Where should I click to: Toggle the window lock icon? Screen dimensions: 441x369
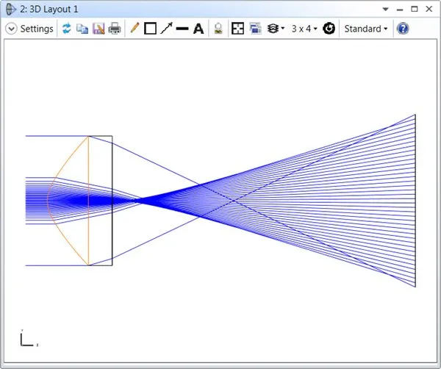(x=218, y=29)
